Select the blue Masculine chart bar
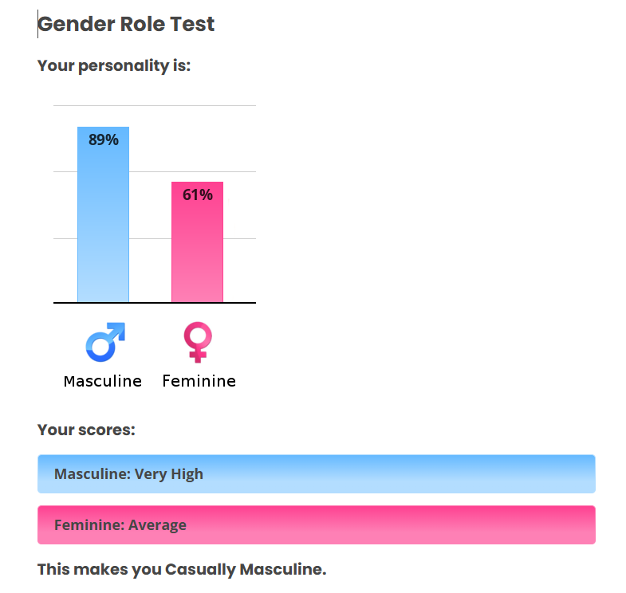The width and height of the screenshot is (626, 593). click(x=103, y=231)
